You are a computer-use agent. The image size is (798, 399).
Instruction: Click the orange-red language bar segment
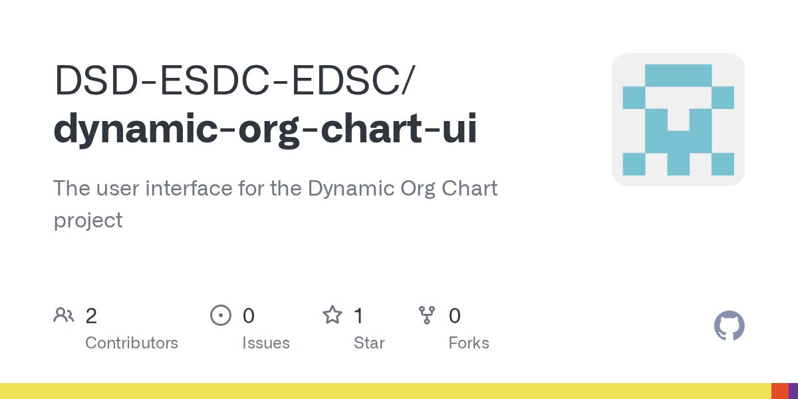(780, 391)
